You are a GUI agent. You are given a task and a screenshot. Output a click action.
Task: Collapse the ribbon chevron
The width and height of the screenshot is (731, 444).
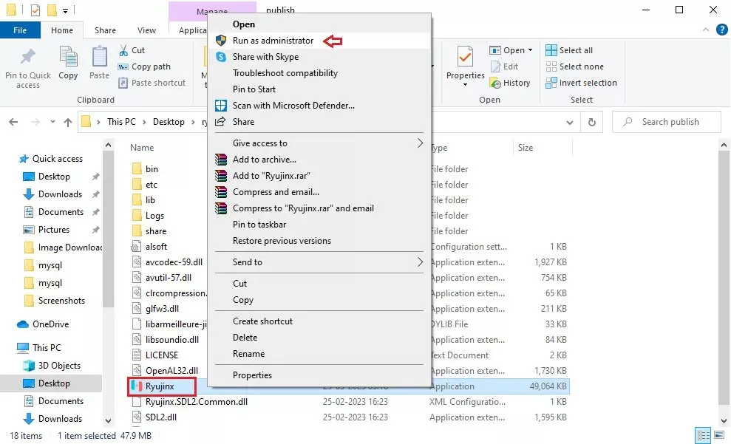click(x=706, y=30)
